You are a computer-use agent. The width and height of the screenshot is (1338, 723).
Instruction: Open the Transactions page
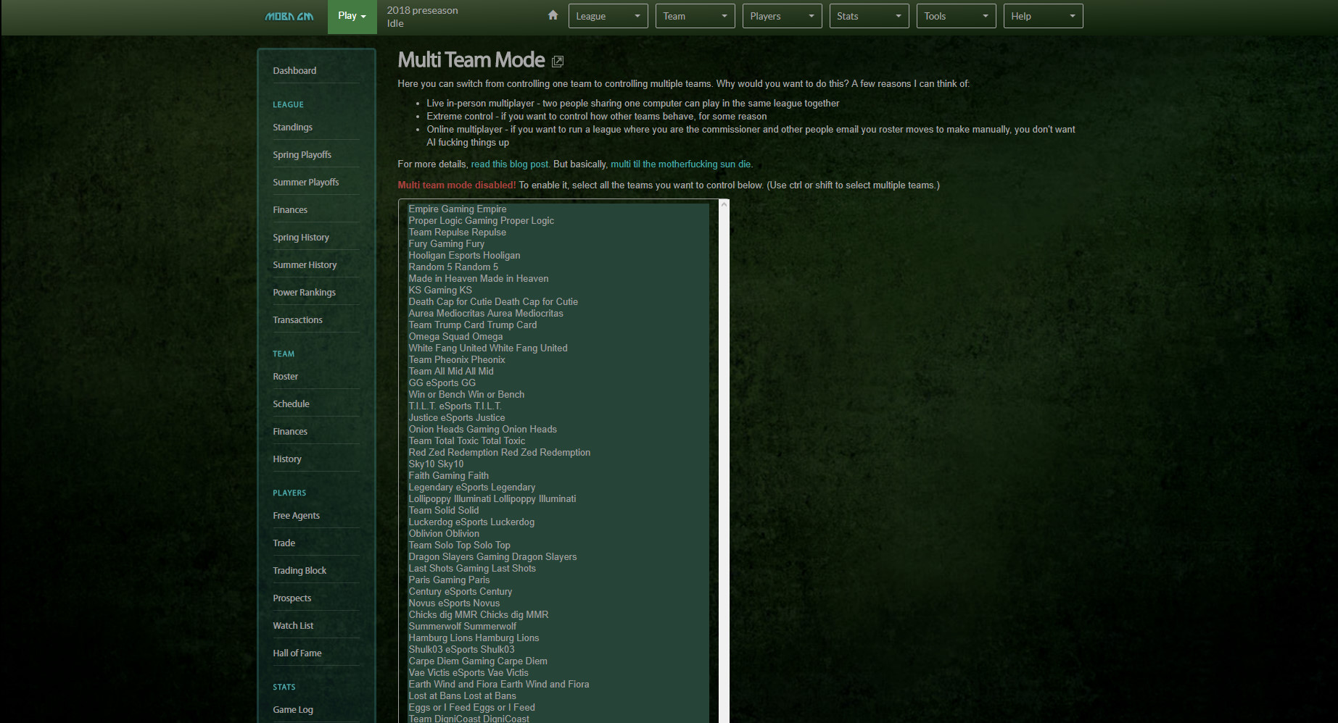[x=297, y=319]
